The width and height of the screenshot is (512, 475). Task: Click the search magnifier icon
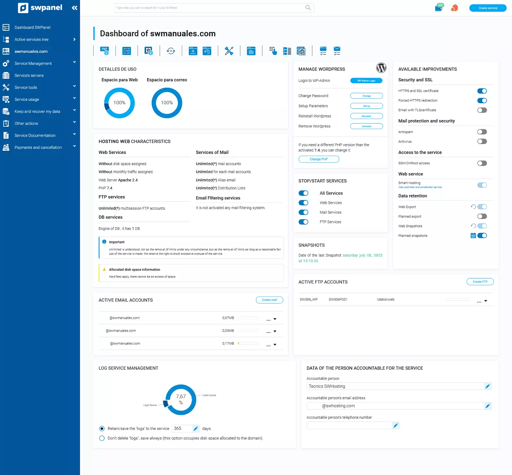(308, 8)
